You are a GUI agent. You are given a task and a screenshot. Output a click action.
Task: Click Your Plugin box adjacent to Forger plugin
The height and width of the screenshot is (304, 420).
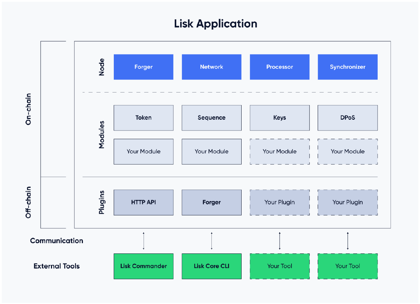point(280,203)
